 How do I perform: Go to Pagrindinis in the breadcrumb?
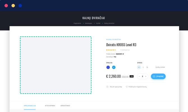tap(77, 23)
